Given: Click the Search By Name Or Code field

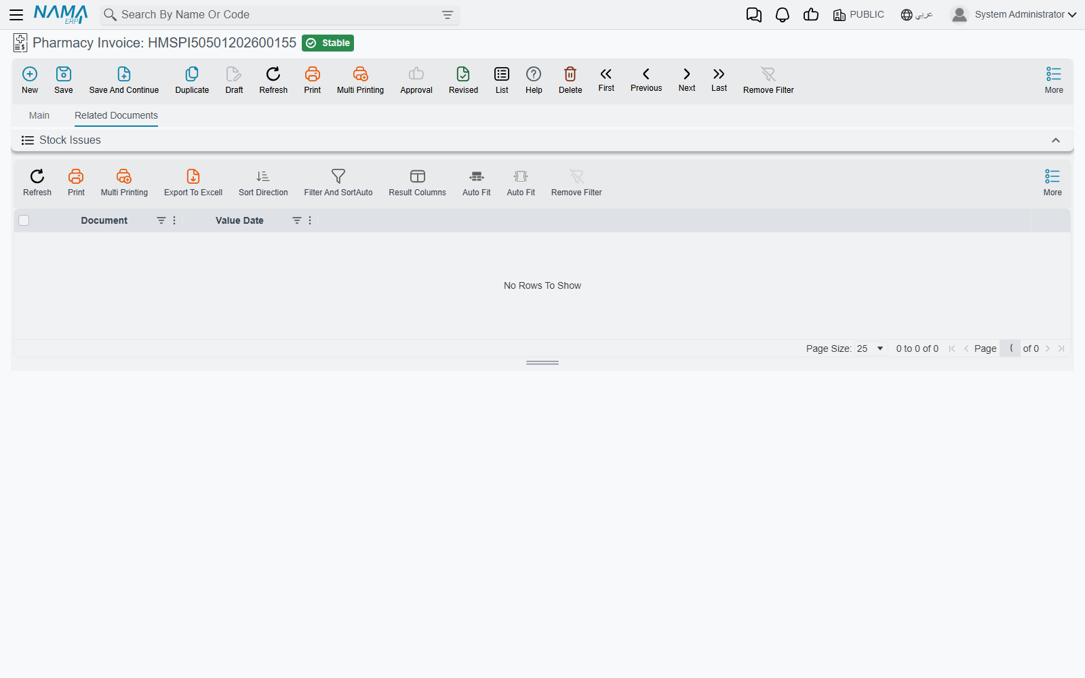Looking at the screenshot, I should [x=279, y=15].
